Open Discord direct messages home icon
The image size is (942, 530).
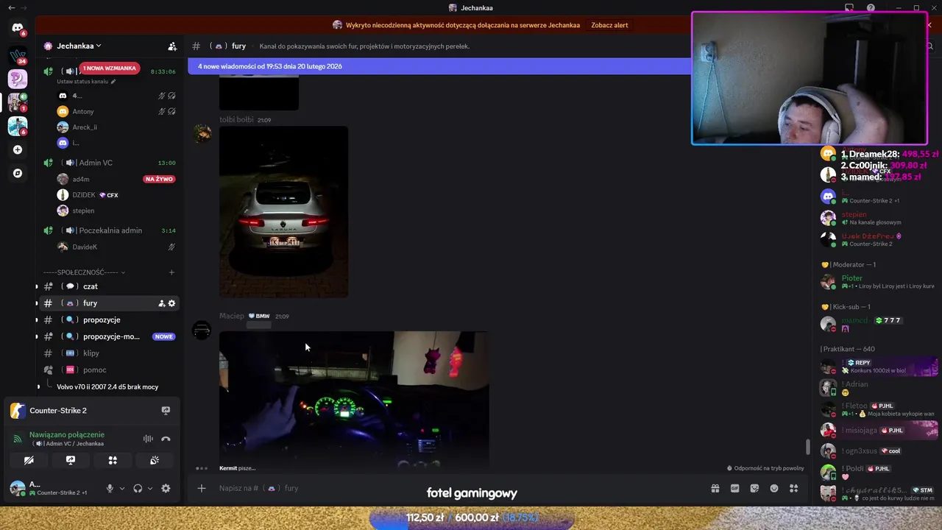pyautogui.click(x=18, y=28)
